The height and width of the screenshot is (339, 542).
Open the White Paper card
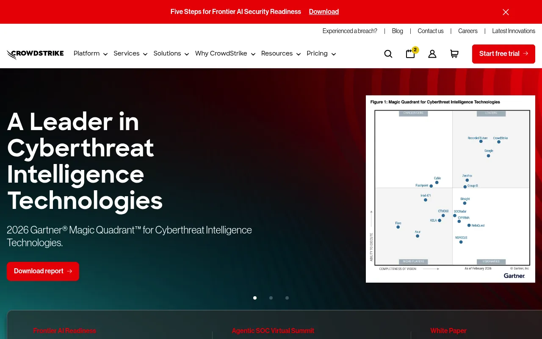tap(448, 331)
